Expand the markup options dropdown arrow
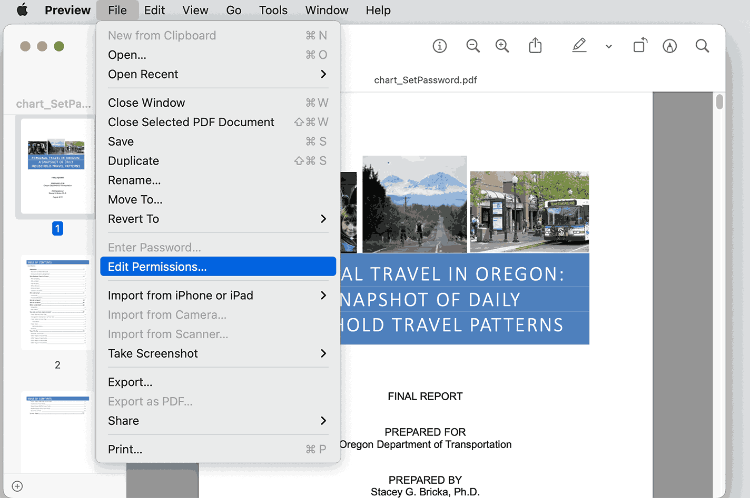Screen dimensions: 750x498 click(609, 46)
